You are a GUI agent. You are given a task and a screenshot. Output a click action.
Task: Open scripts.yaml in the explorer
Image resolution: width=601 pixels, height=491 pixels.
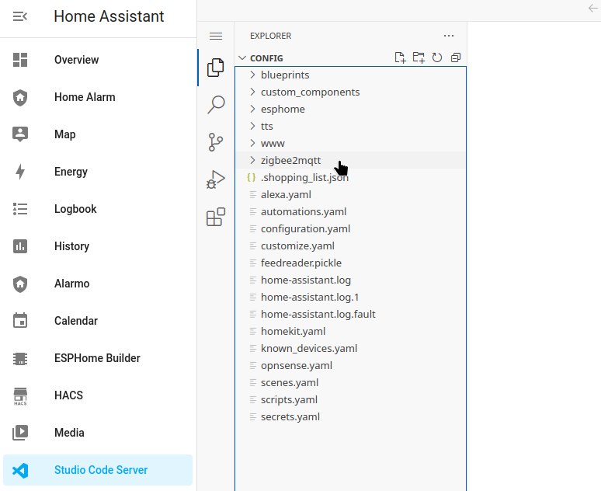pos(351,399)
